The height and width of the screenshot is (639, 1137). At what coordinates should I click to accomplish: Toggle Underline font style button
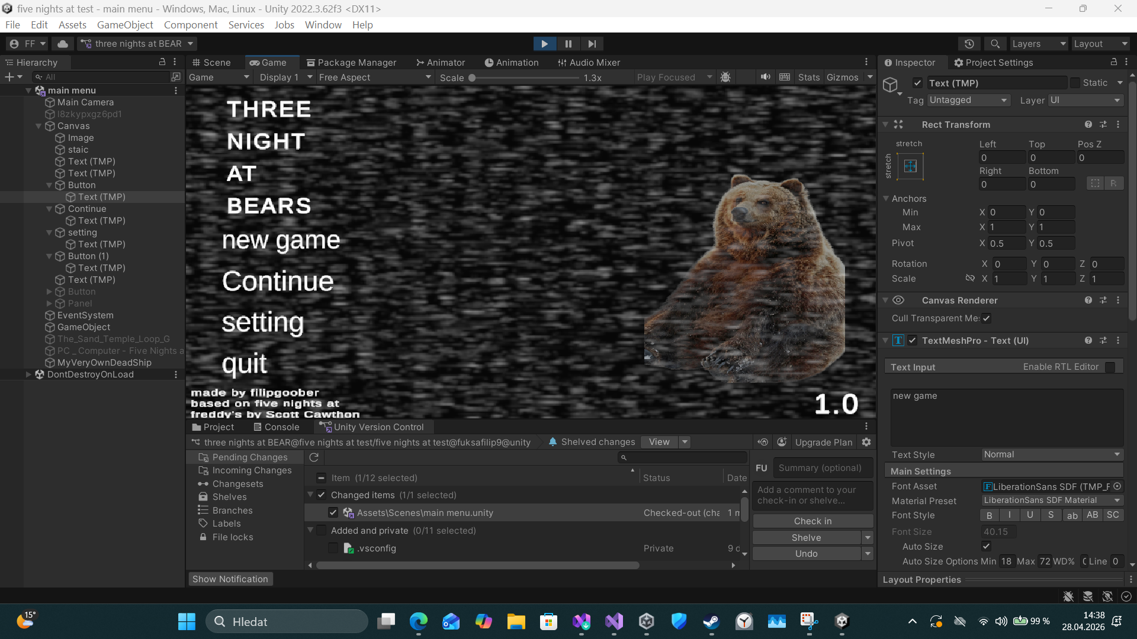(1030, 515)
